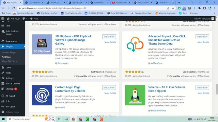Screen dimensions: 218x122
Task: Click the Sitemap sidebar icon
Action: 3,89
